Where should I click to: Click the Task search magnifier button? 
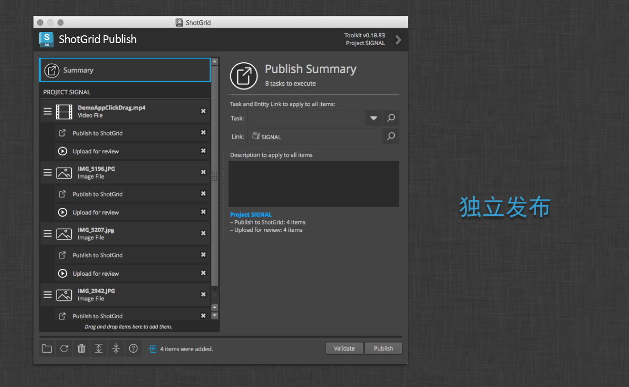[x=391, y=118]
